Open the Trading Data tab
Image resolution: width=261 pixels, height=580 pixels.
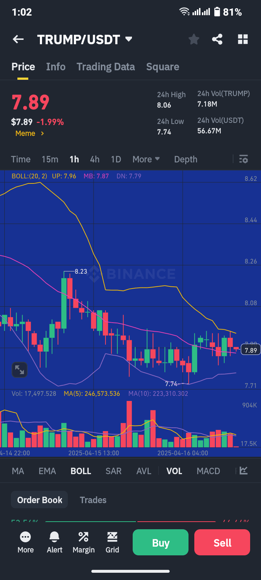tap(105, 67)
